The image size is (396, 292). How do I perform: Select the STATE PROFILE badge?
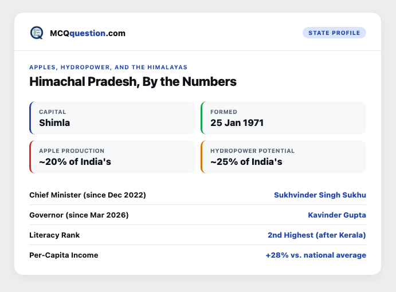[x=334, y=33]
